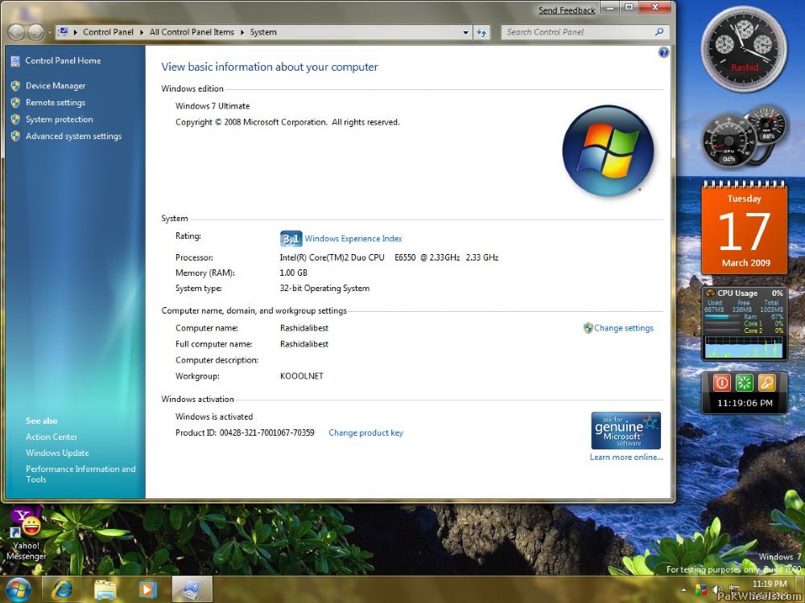The image size is (805, 603).
Task: Click the '32-bit Operating System' value
Action: 324,288
